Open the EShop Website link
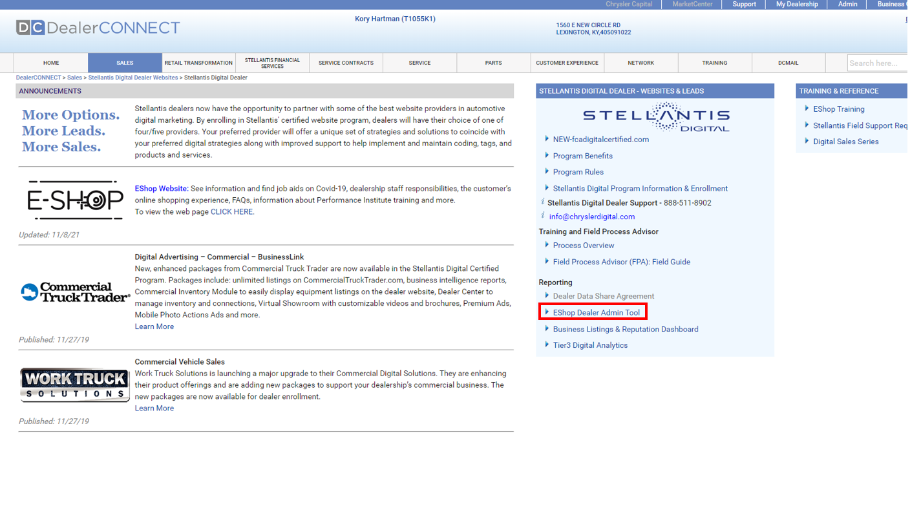The width and height of the screenshot is (910, 510). point(162,189)
